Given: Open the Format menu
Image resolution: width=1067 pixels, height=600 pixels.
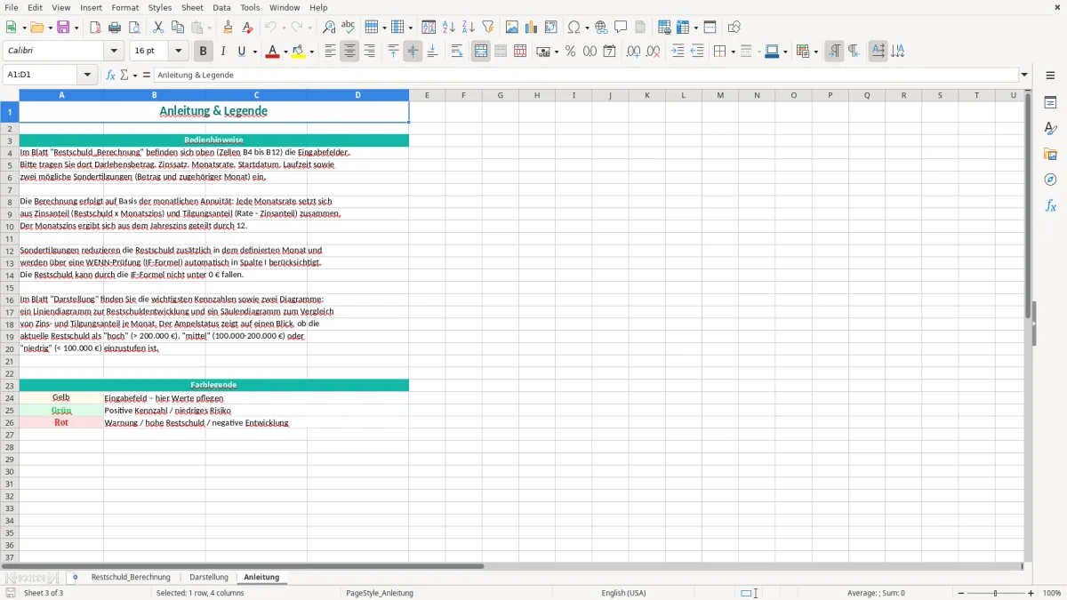Looking at the screenshot, I should pos(125,7).
